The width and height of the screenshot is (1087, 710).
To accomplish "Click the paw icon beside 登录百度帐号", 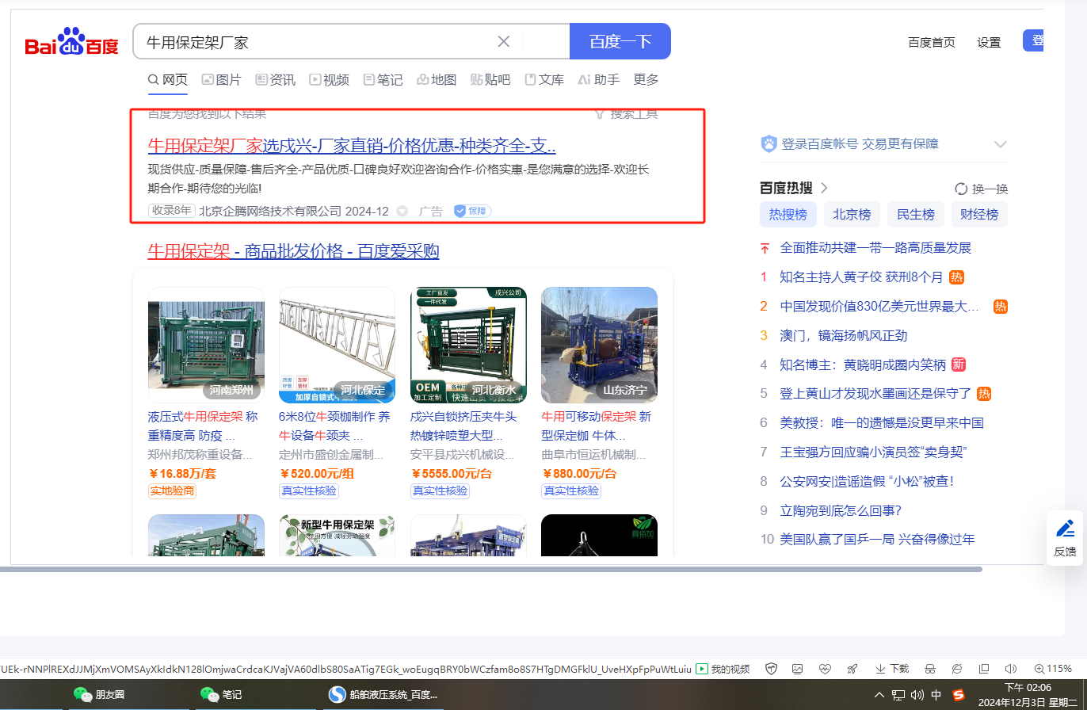I will click(x=769, y=143).
